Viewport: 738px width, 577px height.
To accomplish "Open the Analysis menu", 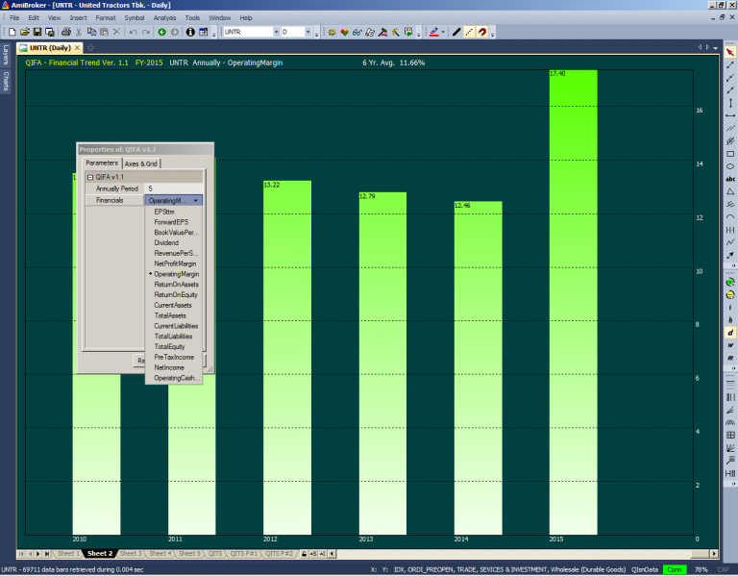I will point(163,17).
